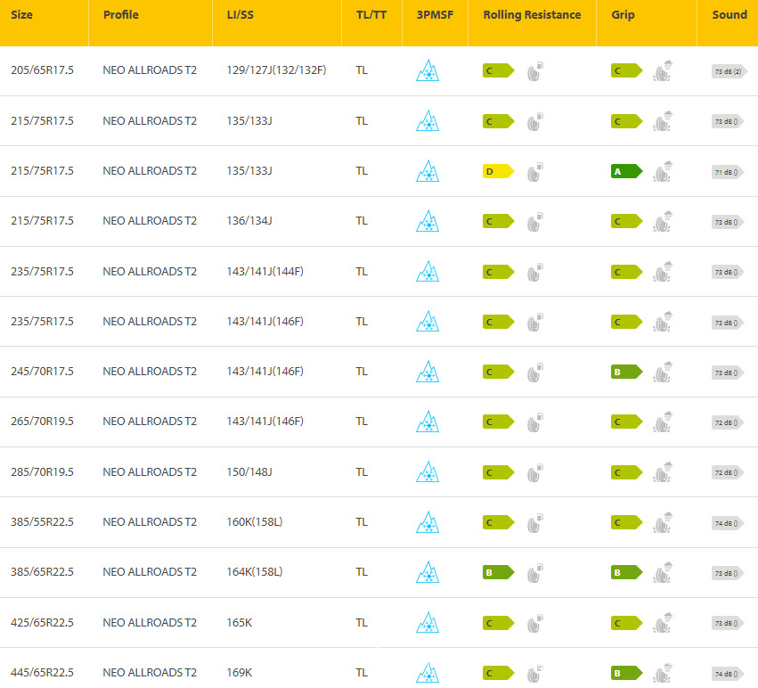Click the 3PMSF snowflake icon for 205/65R17.5
The height and width of the screenshot is (688, 758).
tap(428, 70)
